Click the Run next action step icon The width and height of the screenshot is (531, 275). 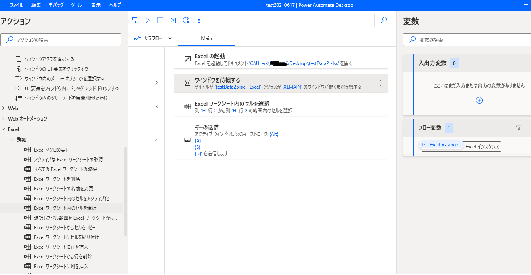(173, 20)
